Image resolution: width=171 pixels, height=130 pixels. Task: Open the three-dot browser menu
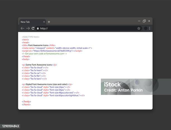[x=150, y=28]
